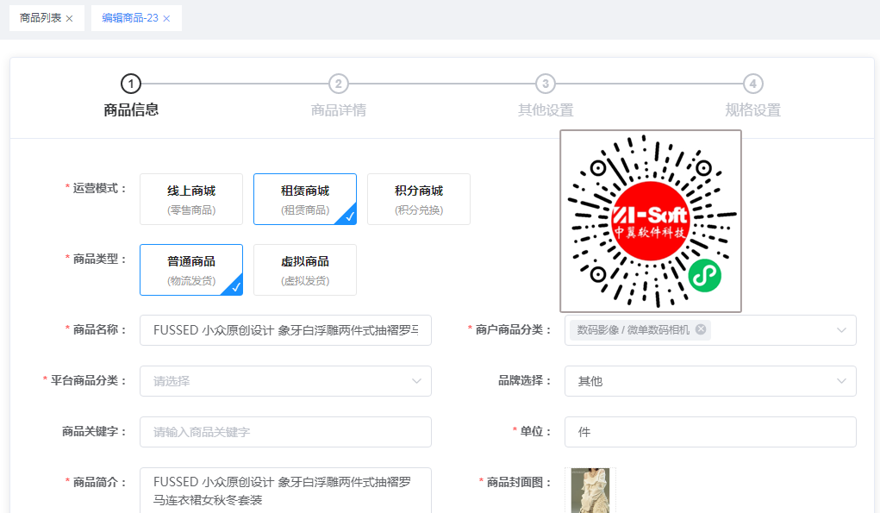Remove the 数码影像 / 微单数码相机 category tag
This screenshot has height=513, width=880.
point(701,329)
